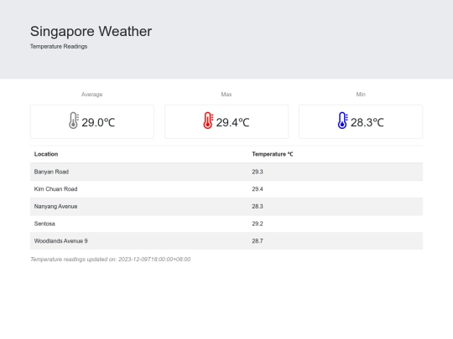The width and height of the screenshot is (453, 339).
Task: Click the red max thermometer icon
Action: coord(208,121)
